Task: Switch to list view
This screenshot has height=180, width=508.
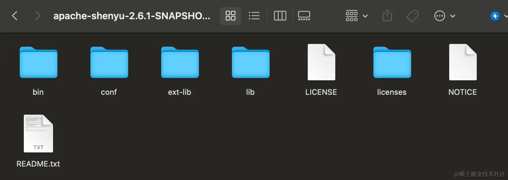Action: coord(254,16)
